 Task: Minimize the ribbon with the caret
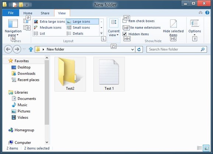pos(200,12)
